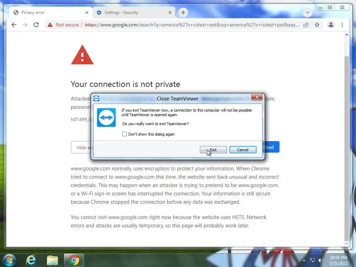The height and width of the screenshot is (267, 356).
Task: Open a new Chrome tab
Action: [183, 13]
